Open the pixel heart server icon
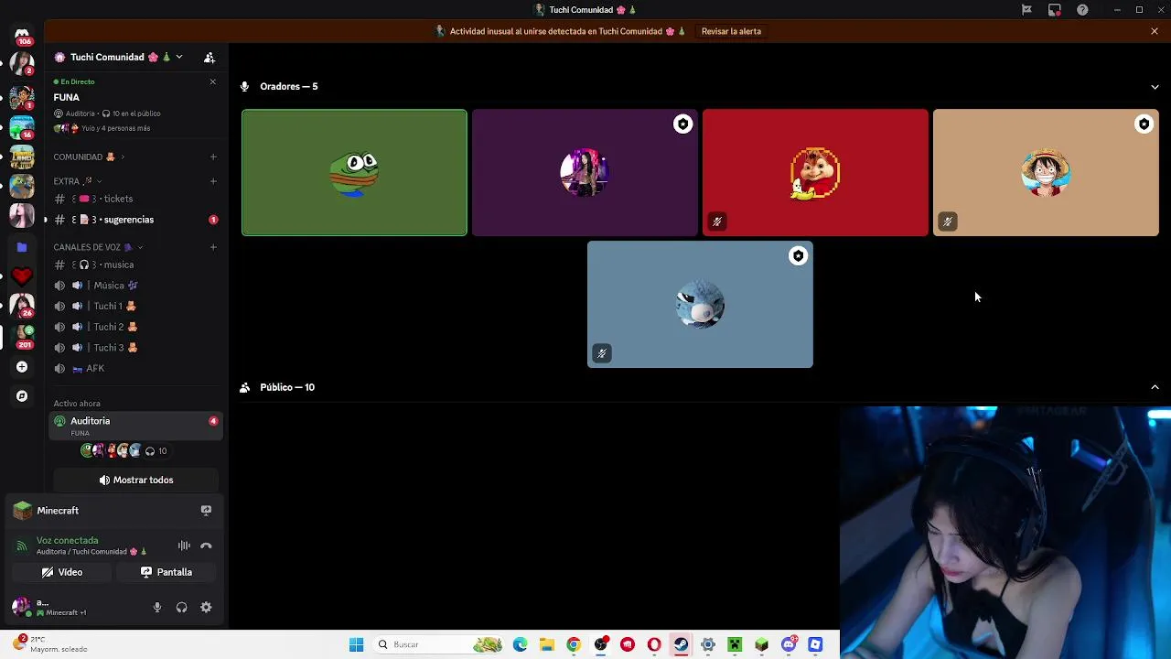 click(22, 275)
